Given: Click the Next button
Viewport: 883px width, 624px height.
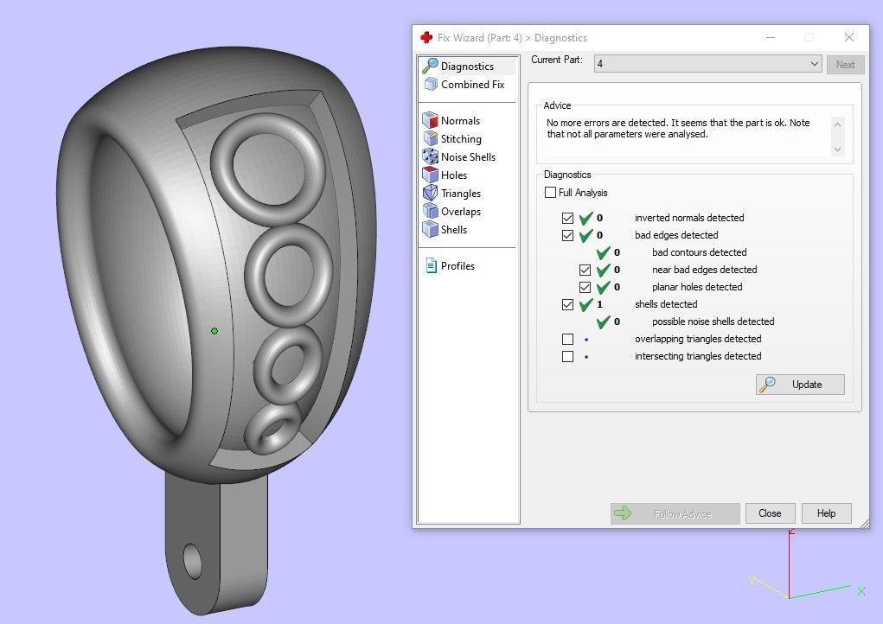Looking at the screenshot, I should pyautogui.click(x=845, y=64).
